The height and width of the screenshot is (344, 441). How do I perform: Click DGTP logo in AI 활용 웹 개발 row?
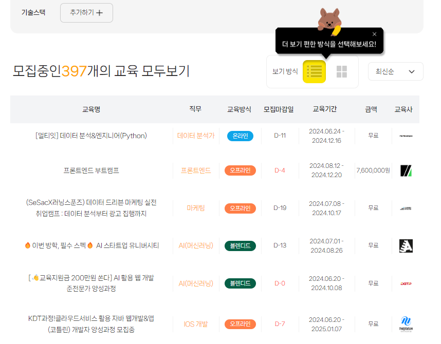pos(406,283)
